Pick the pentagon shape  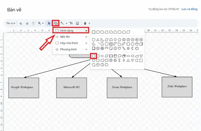tap(119, 40)
